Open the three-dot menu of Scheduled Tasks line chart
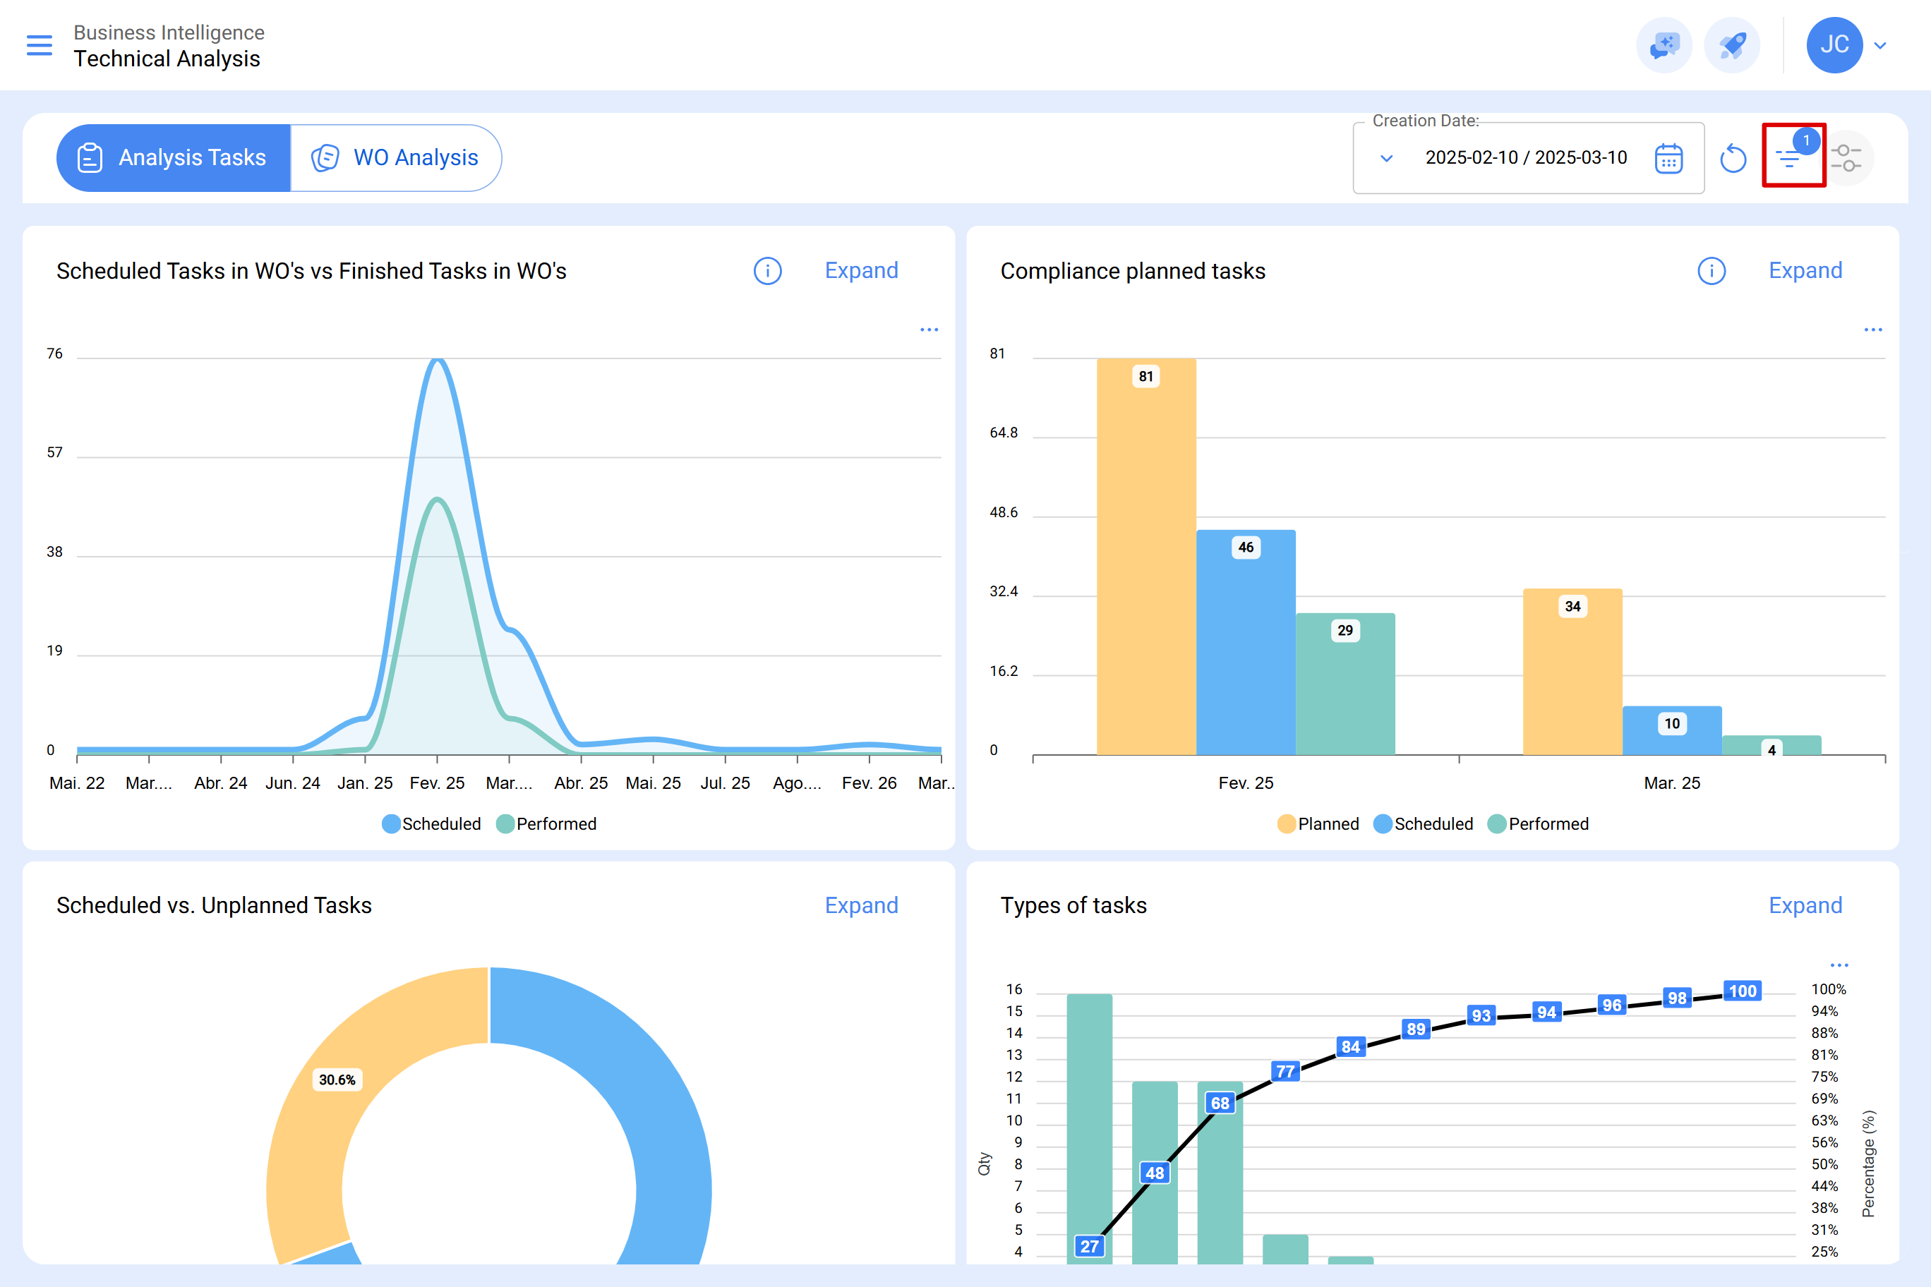The width and height of the screenshot is (1931, 1287). point(929,330)
